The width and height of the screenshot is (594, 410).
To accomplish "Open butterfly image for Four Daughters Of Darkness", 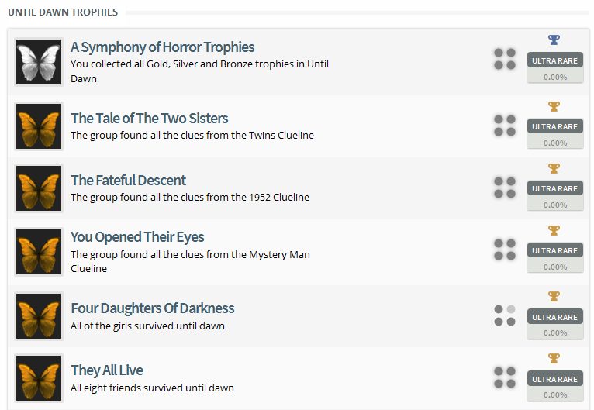I will tap(39, 316).
